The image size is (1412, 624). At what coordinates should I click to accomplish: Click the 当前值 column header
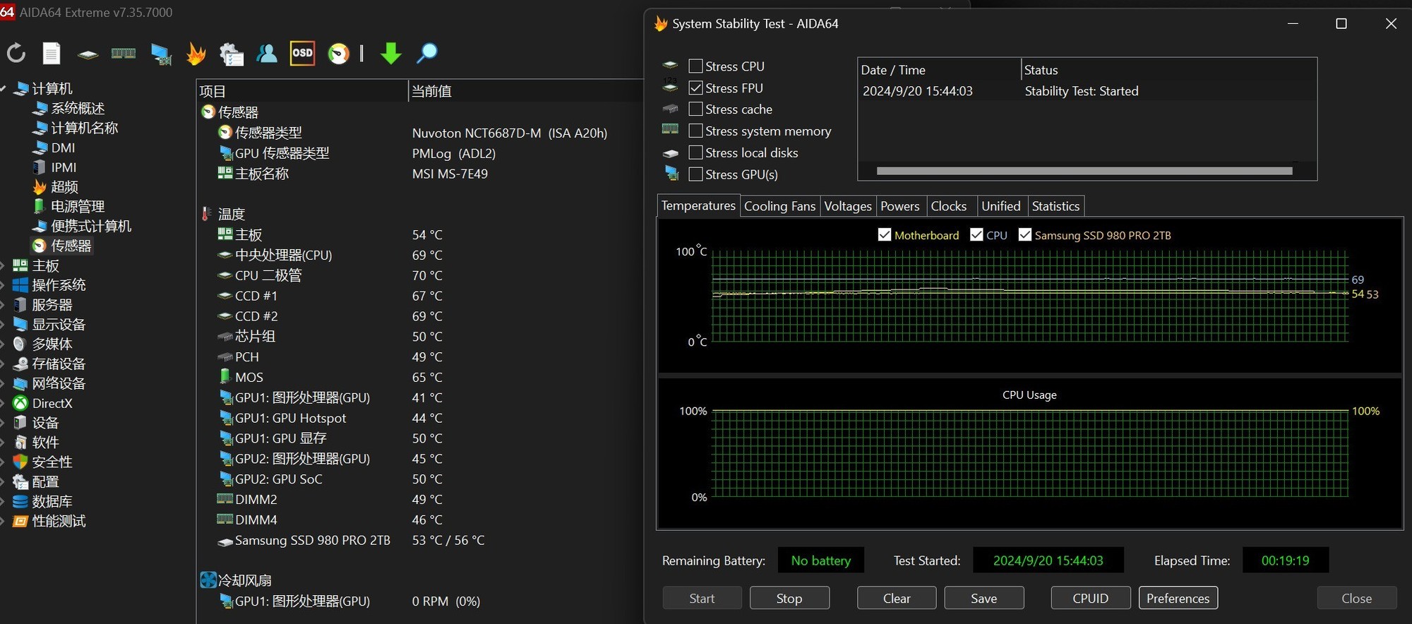pos(526,91)
